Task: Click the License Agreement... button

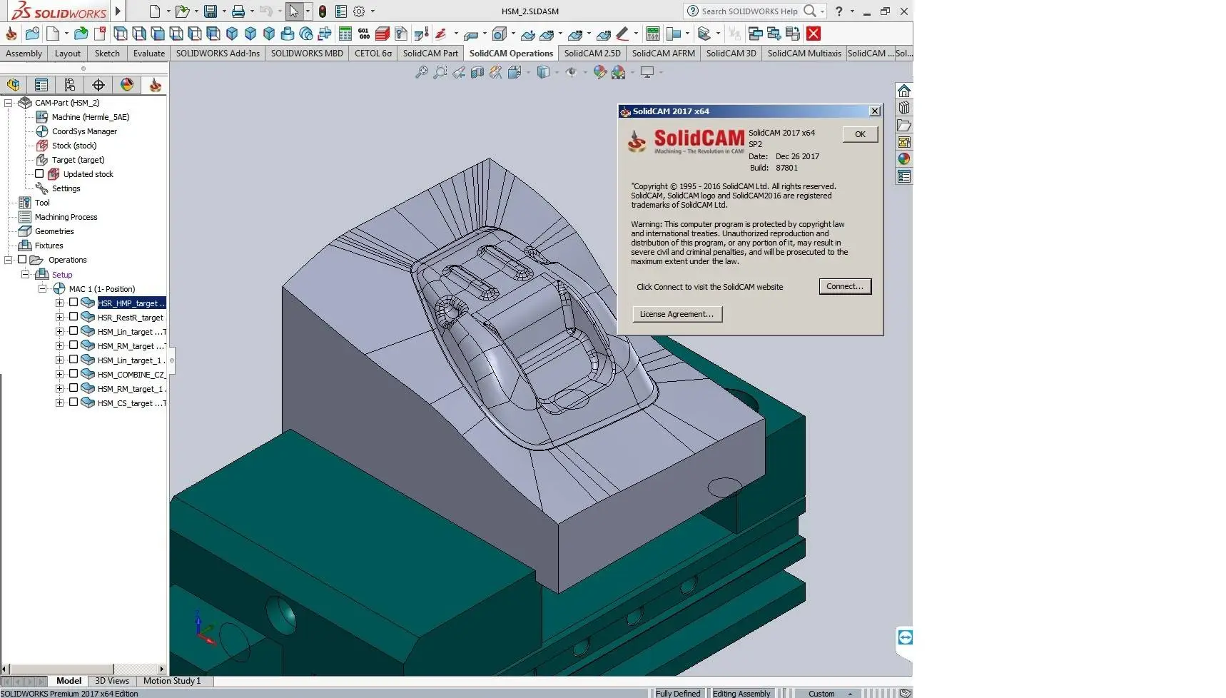Action: click(x=677, y=314)
